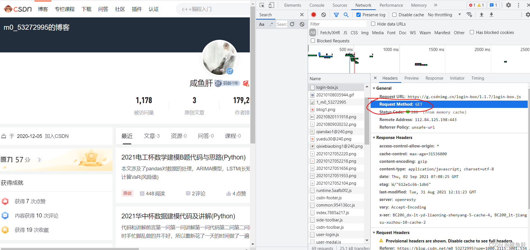Click the CSDN logo
The height and width of the screenshot is (250, 530).
coord(18,9)
